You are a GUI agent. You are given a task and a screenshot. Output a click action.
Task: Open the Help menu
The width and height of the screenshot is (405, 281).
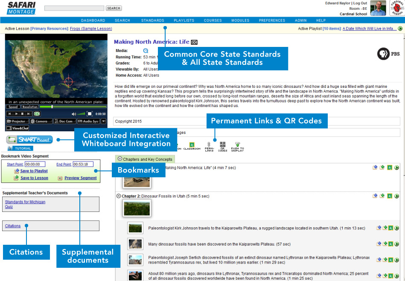321,20
